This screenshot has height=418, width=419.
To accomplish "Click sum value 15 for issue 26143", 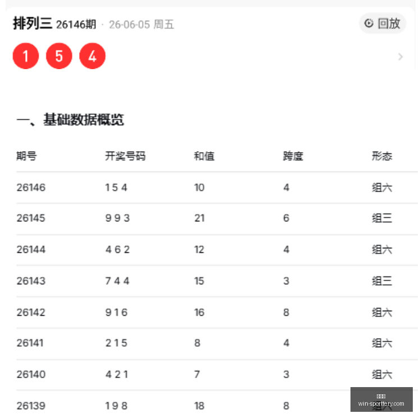I will (199, 281).
